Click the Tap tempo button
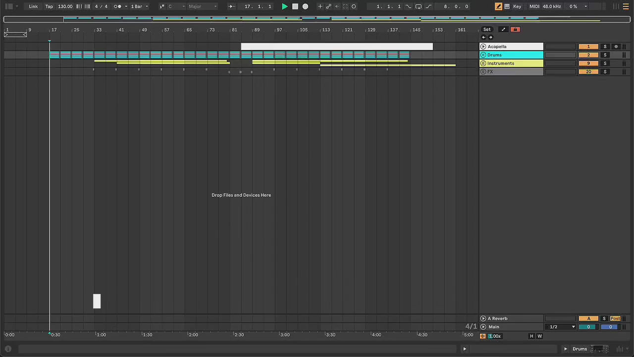The height and width of the screenshot is (357, 634). pos(49,6)
